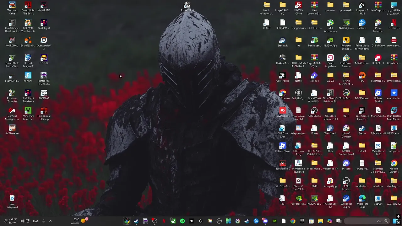Launch Paranormal Cleanup shortcut

point(44,114)
